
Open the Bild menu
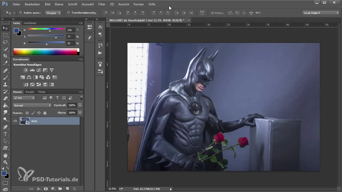(48, 4)
